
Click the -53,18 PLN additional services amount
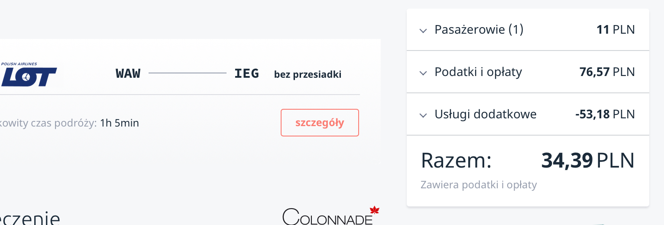(x=605, y=114)
